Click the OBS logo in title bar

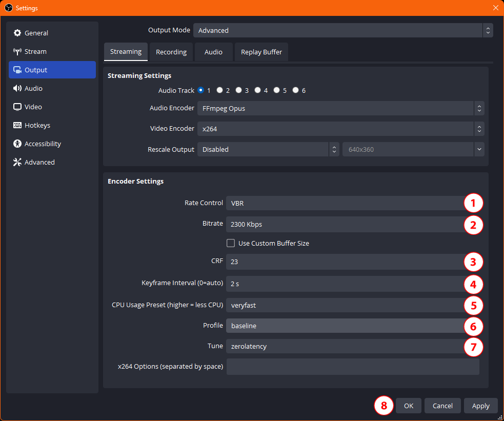tap(9, 8)
